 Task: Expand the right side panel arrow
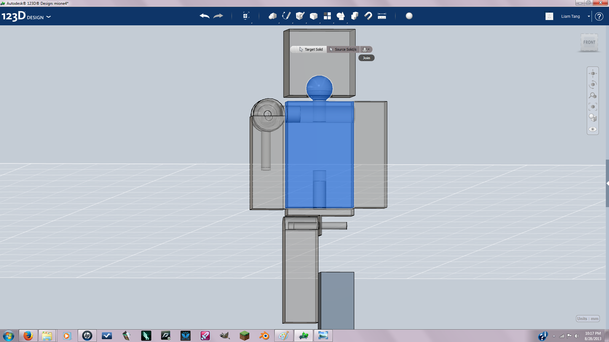tap(607, 183)
